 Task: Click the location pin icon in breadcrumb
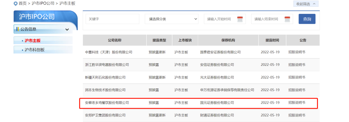16,4
